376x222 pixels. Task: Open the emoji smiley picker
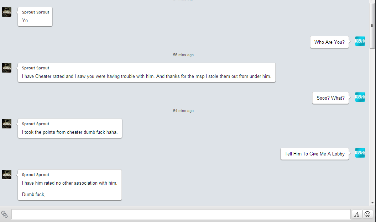tap(367, 214)
